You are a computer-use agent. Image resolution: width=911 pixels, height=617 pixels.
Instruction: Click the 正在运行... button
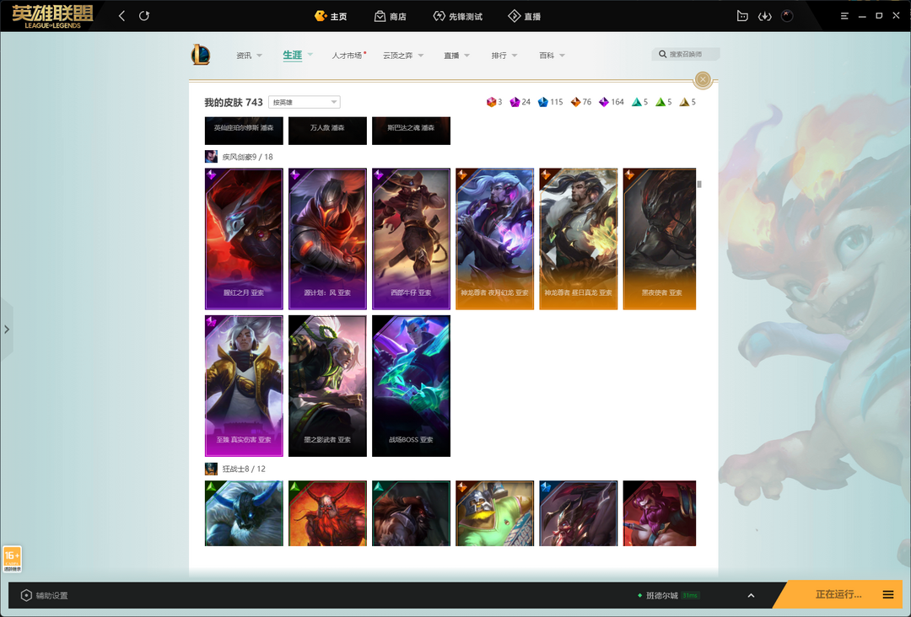tap(838, 594)
